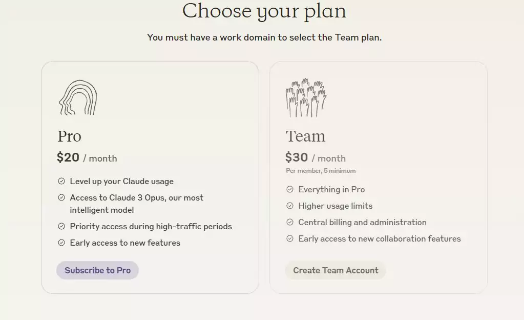The width and height of the screenshot is (524, 320).
Task: Select the Team plan heading
Action: pyautogui.click(x=305, y=136)
